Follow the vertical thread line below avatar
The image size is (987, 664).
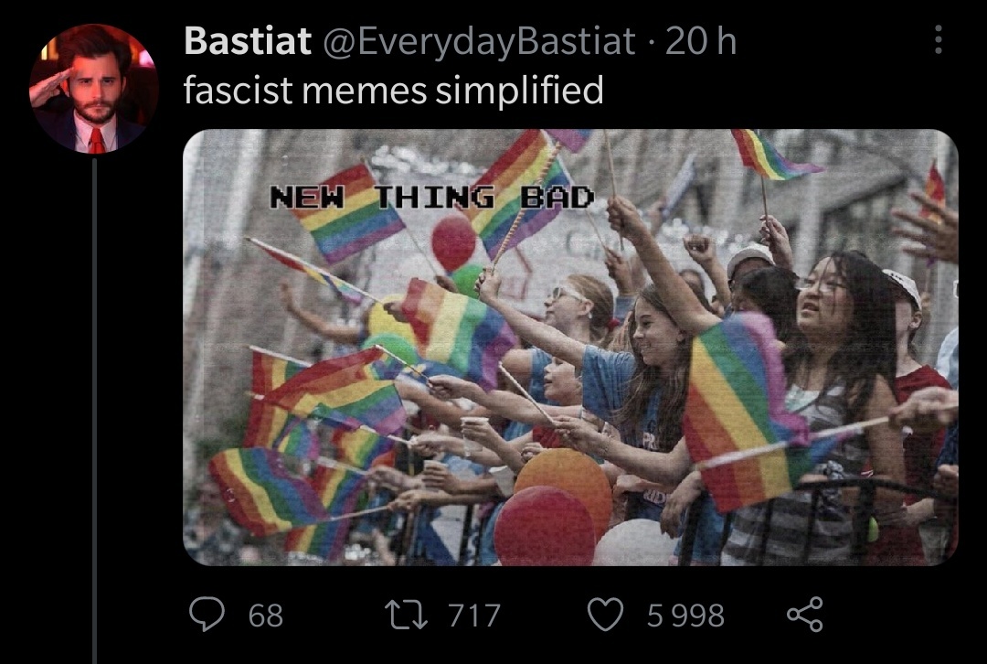pos(94,411)
